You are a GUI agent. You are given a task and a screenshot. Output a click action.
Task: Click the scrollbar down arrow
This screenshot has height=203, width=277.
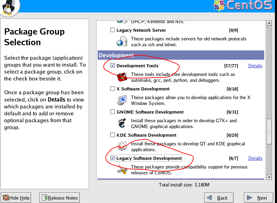269,177
